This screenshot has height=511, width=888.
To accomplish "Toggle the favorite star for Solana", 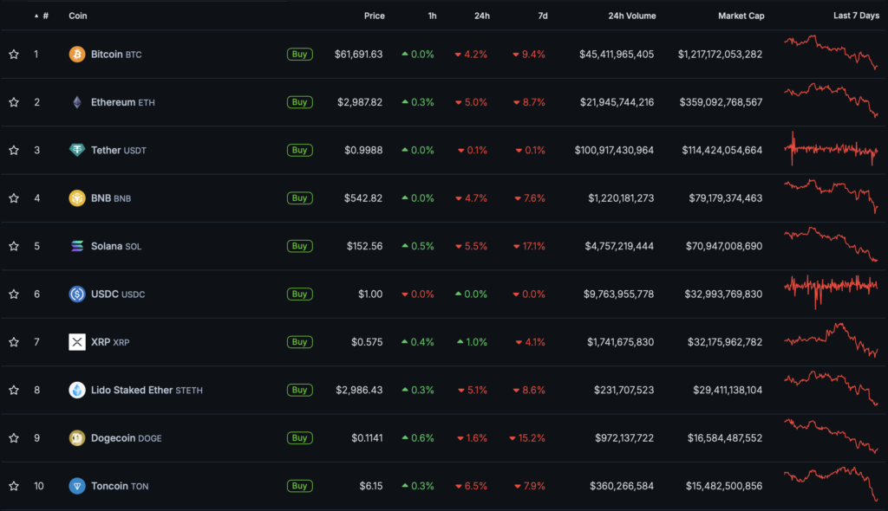I will [14, 246].
